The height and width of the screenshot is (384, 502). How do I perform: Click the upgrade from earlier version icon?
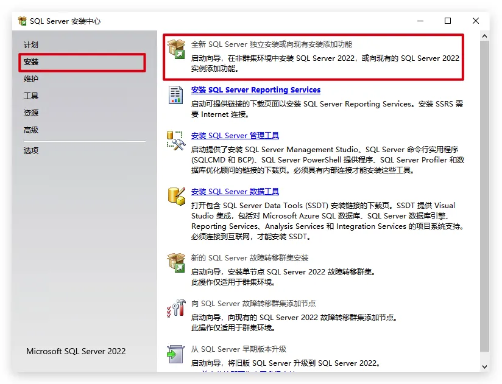[x=176, y=354]
